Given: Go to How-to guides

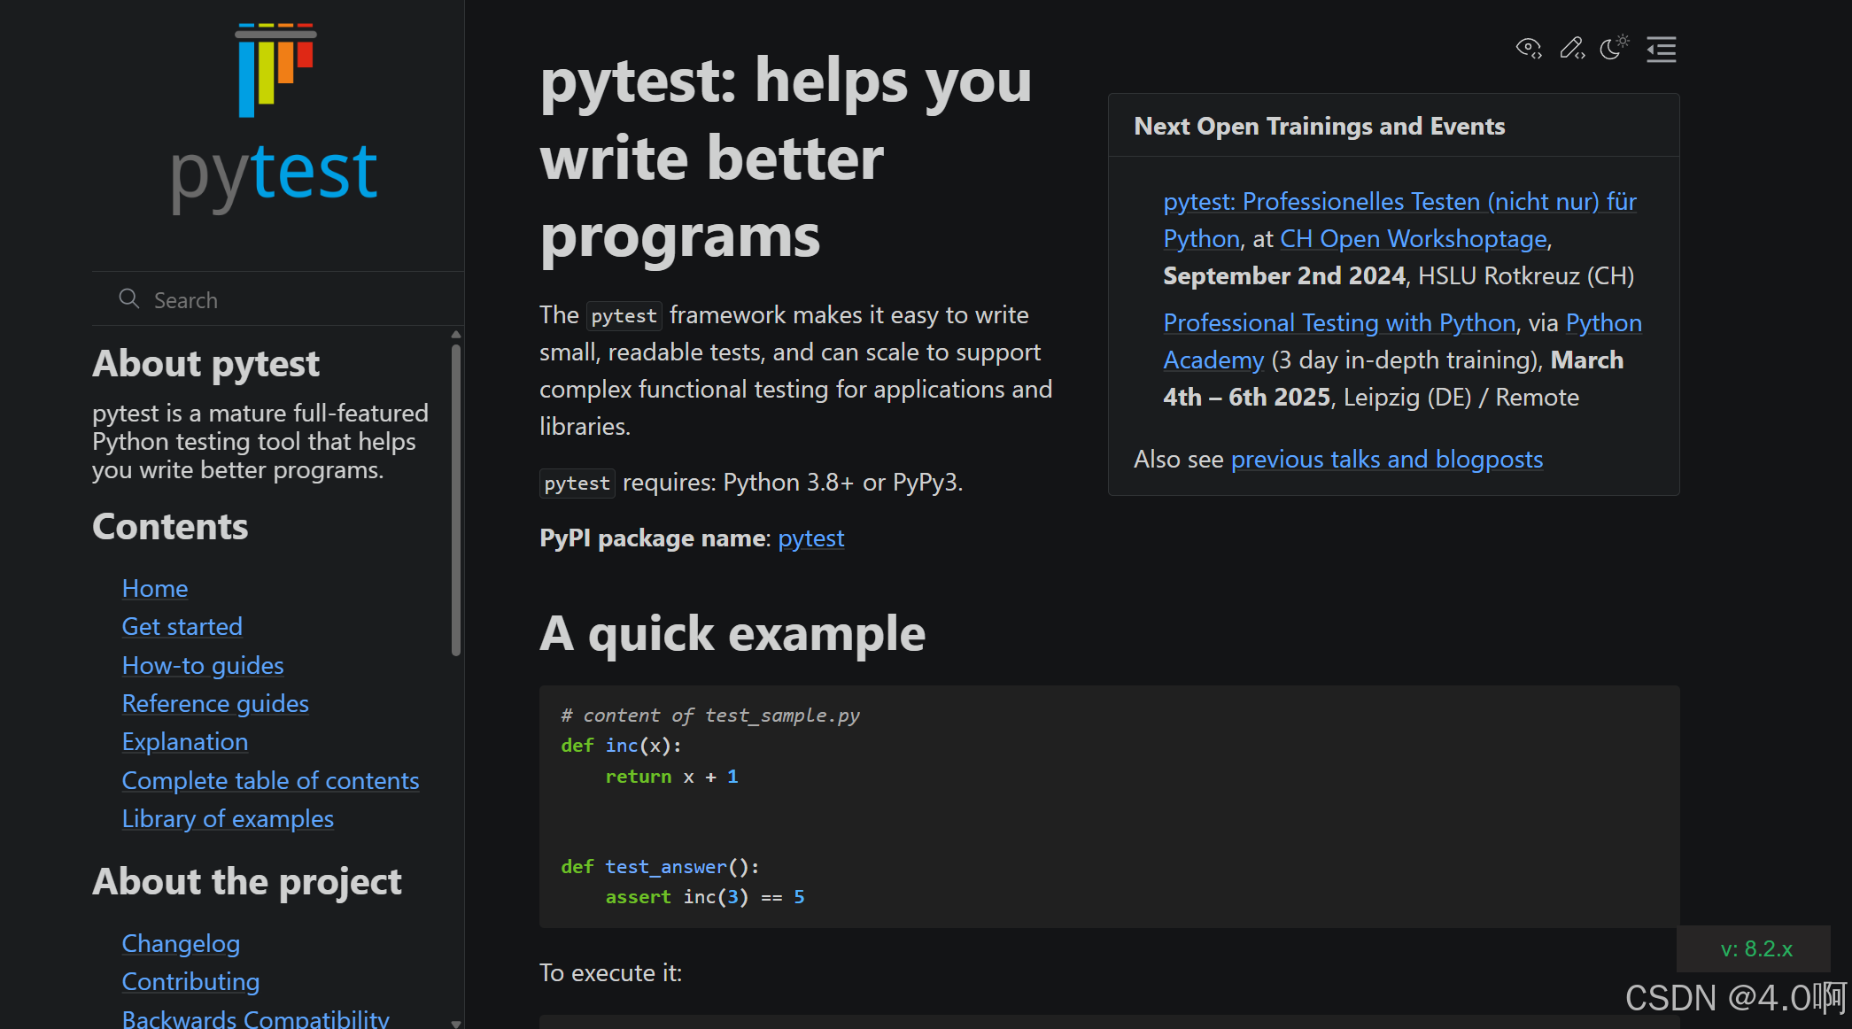Looking at the screenshot, I should (203, 665).
